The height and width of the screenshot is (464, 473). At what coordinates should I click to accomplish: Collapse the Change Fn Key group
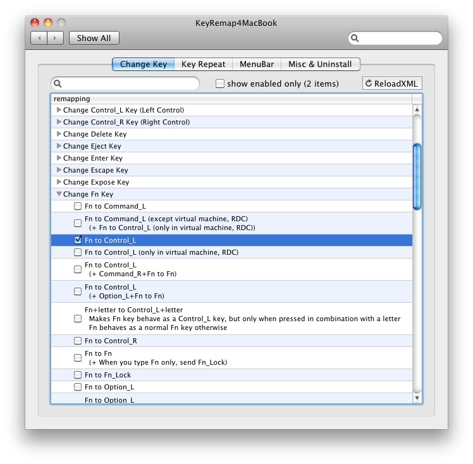point(59,194)
